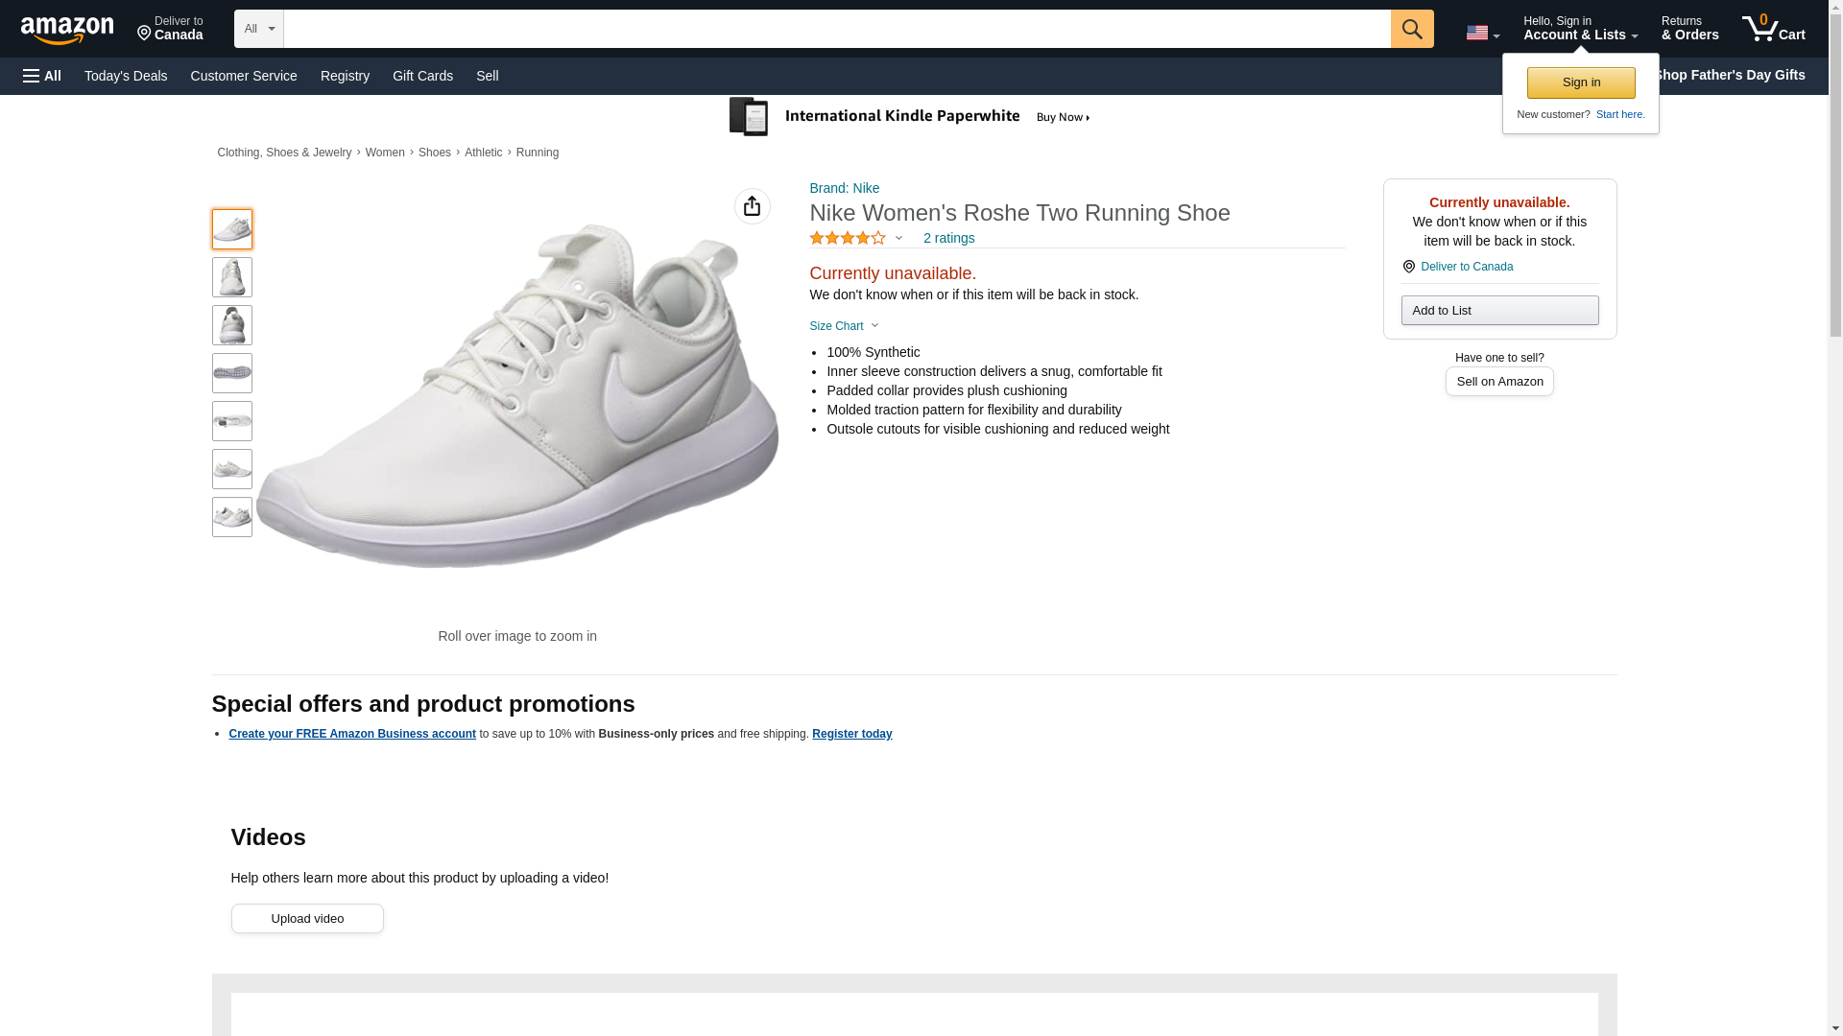Open Today's Deals in navigation bar

click(126, 76)
